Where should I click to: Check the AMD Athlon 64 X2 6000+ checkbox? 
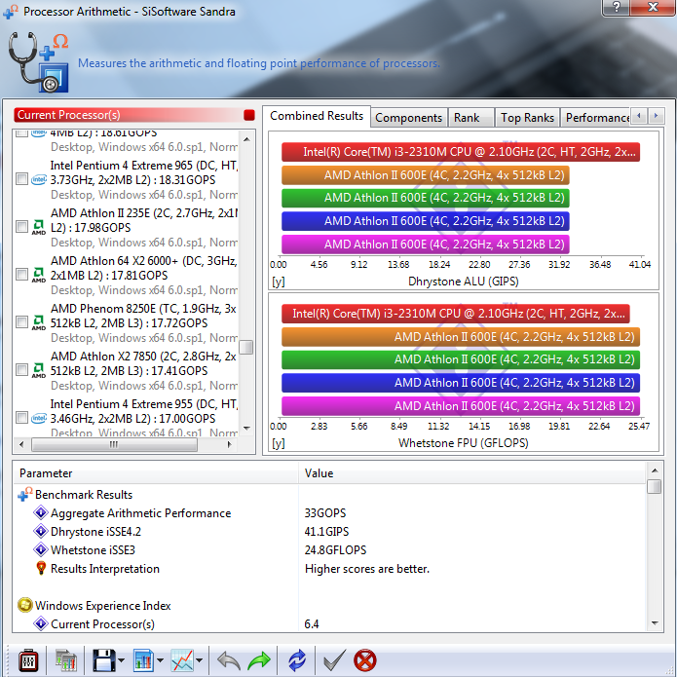21,274
